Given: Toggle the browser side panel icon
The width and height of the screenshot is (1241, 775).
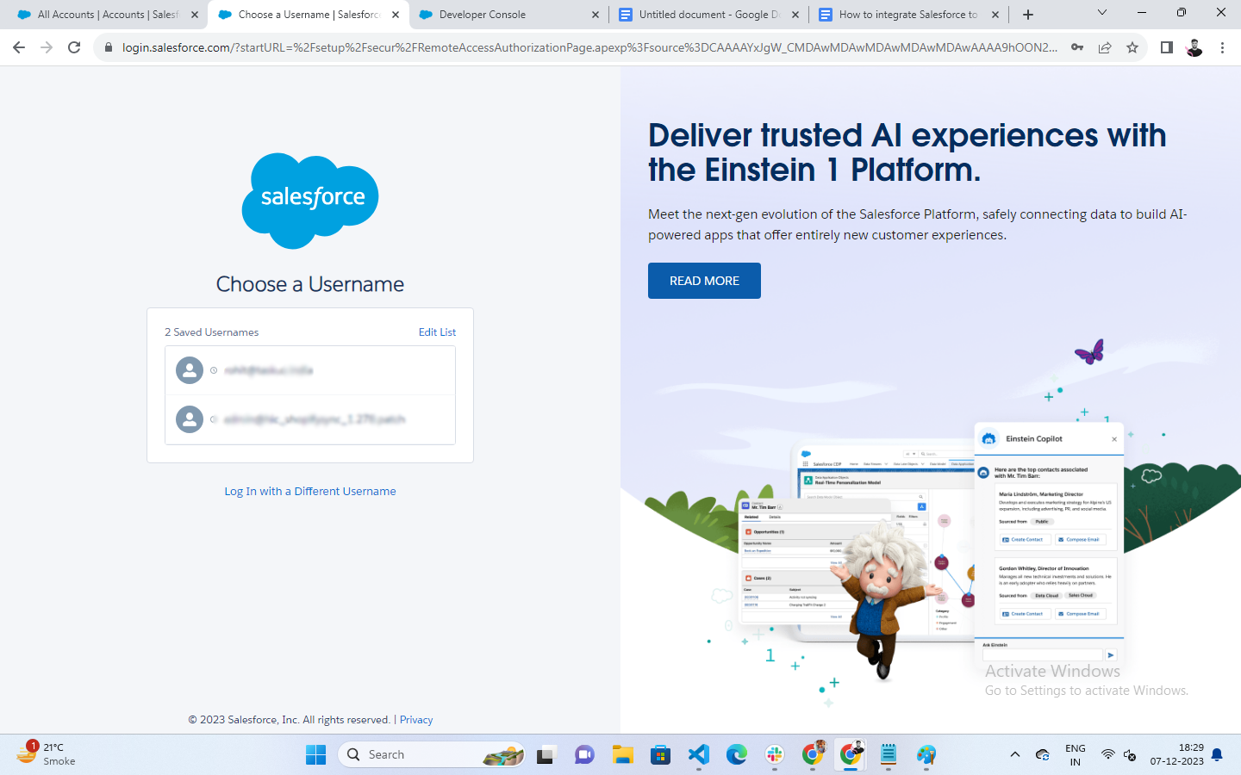Looking at the screenshot, I should point(1167,47).
